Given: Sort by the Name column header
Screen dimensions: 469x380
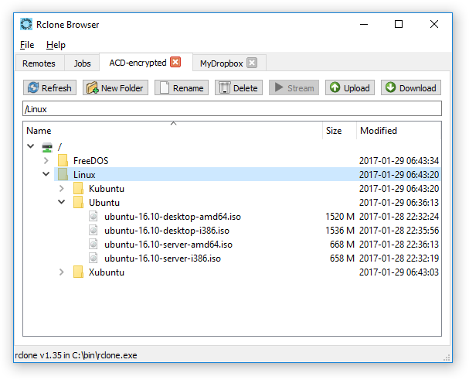Looking at the screenshot, I should click(x=172, y=131).
